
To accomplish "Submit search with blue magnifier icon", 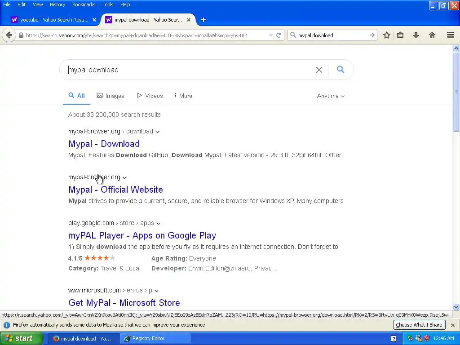I will (341, 70).
